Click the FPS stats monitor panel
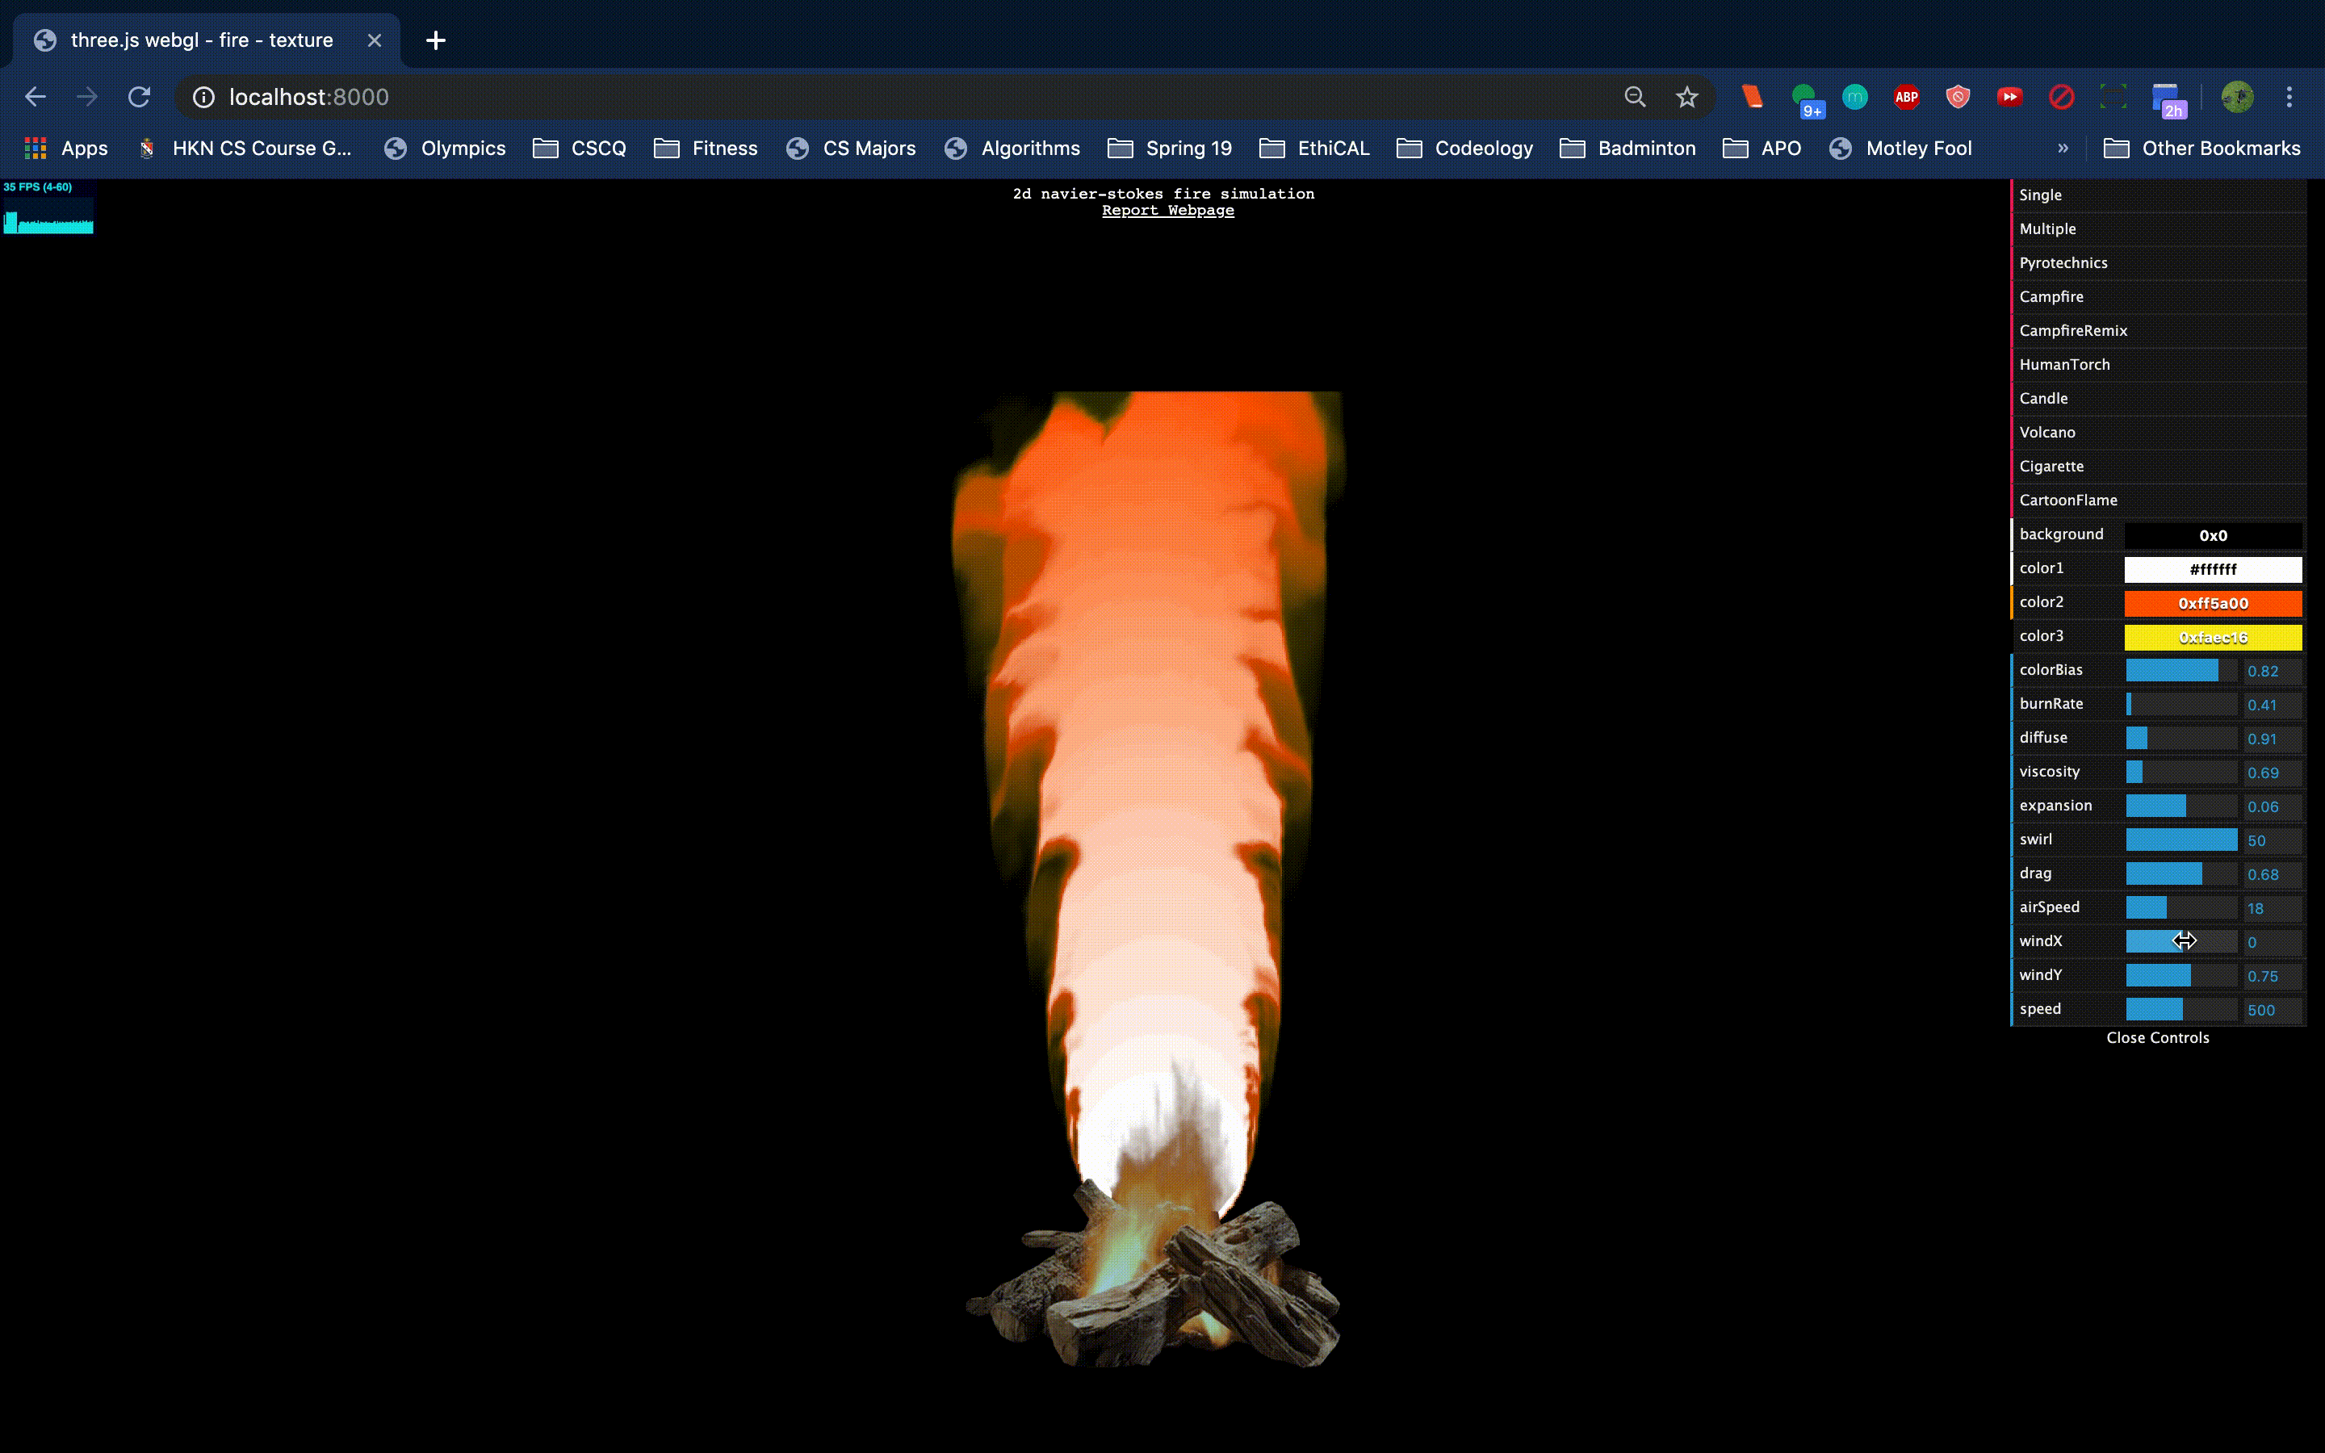The width and height of the screenshot is (2325, 1453). point(48,207)
